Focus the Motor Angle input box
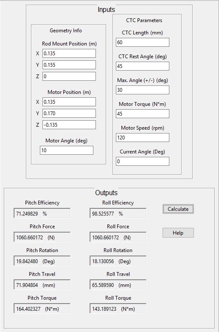 click(x=67, y=150)
